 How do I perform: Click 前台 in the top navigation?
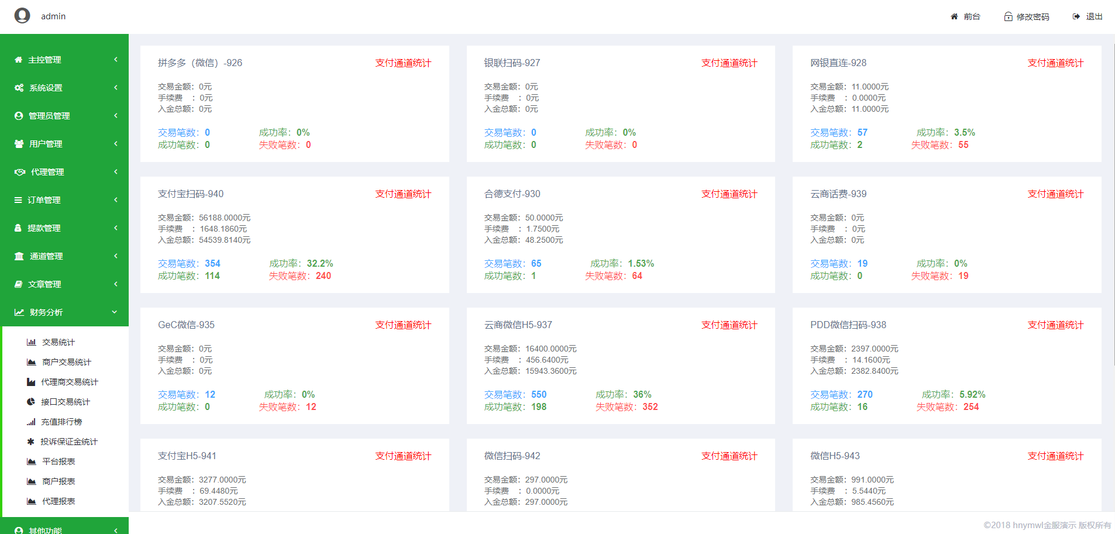(x=965, y=16)
